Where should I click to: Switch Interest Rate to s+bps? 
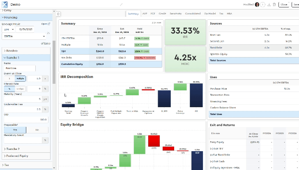pyautogui.click(x=20, y=88)
